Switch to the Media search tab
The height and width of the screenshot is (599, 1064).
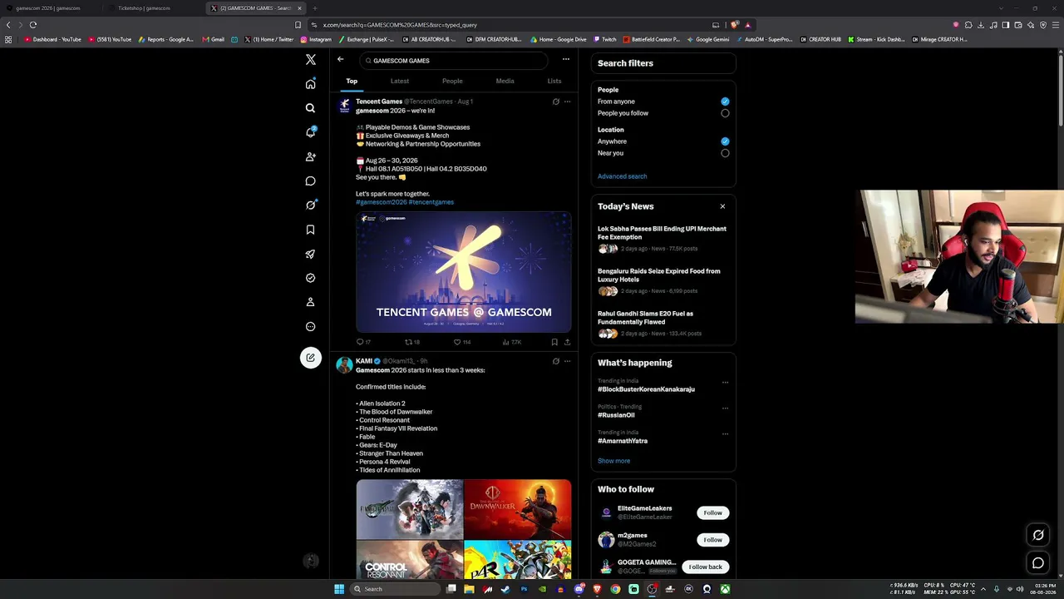[x=505, y=82]
